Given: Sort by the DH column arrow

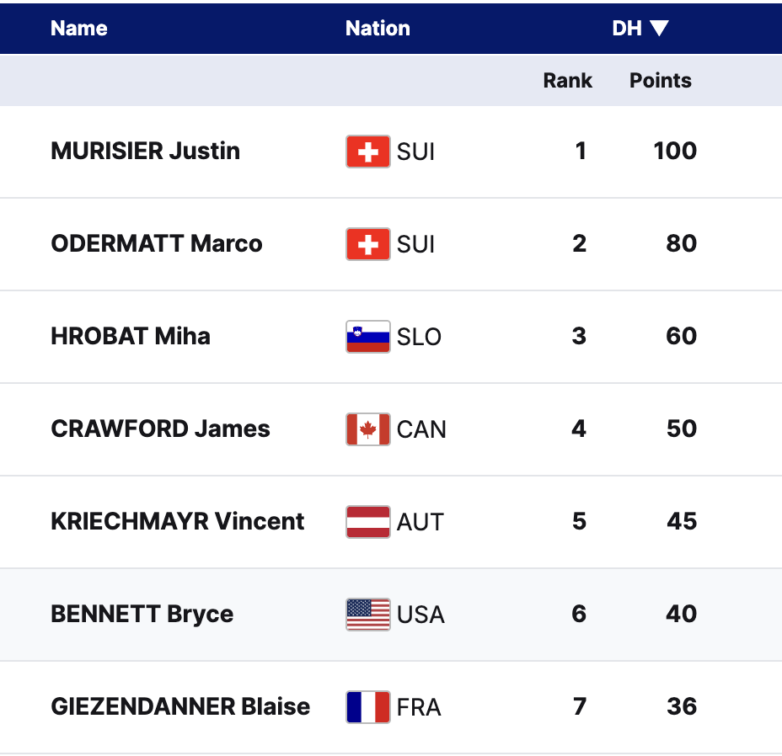Looking at the screenshot, I should click(x=659, y=29).
